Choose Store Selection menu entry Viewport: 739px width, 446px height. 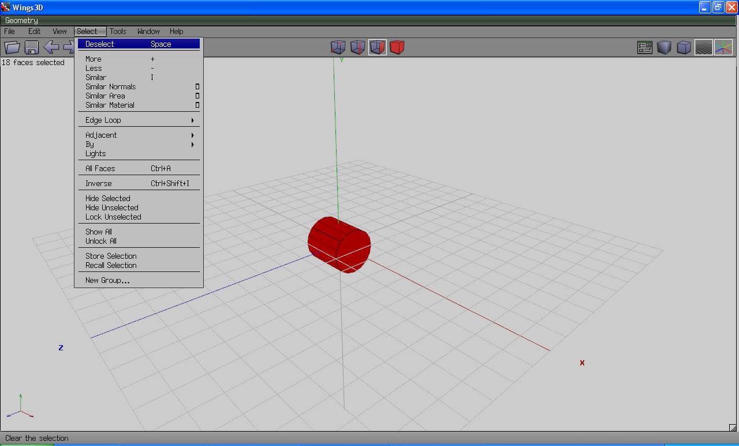pos(139,256)
